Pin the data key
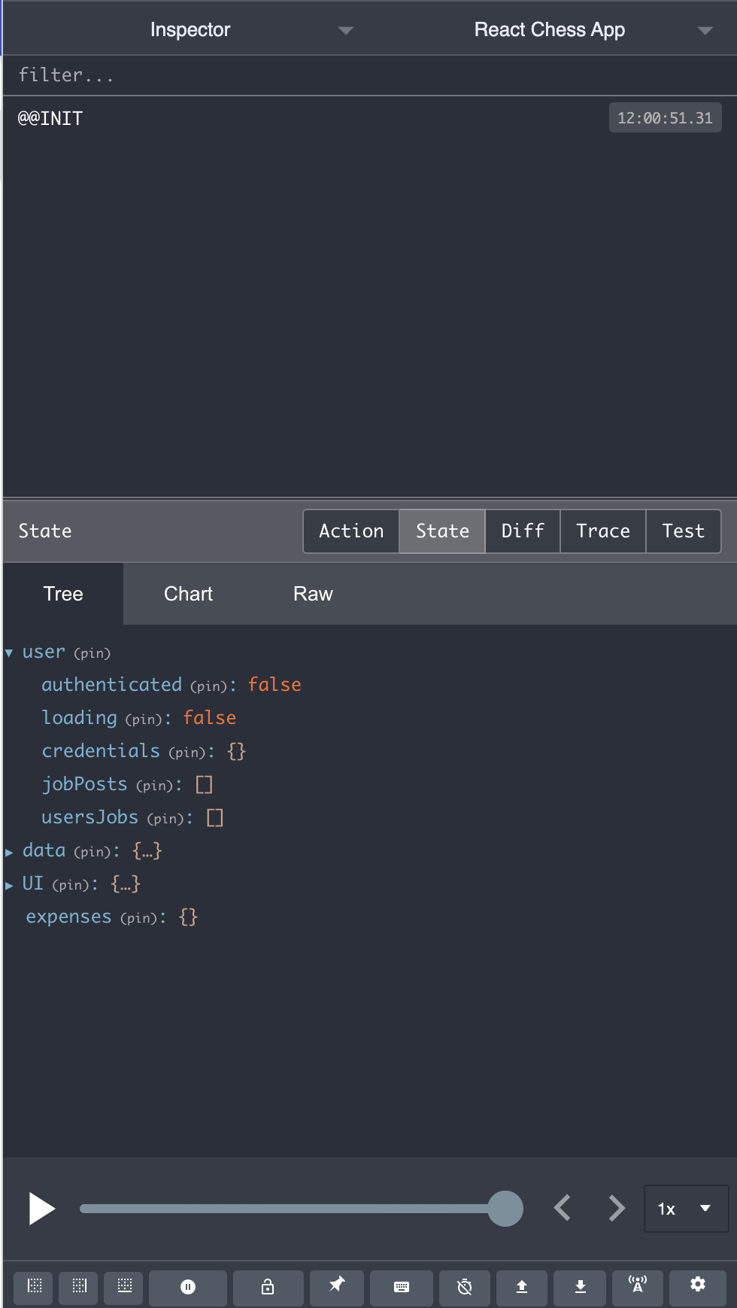This screenshot has height=1308, width=737. pos(93,852)
